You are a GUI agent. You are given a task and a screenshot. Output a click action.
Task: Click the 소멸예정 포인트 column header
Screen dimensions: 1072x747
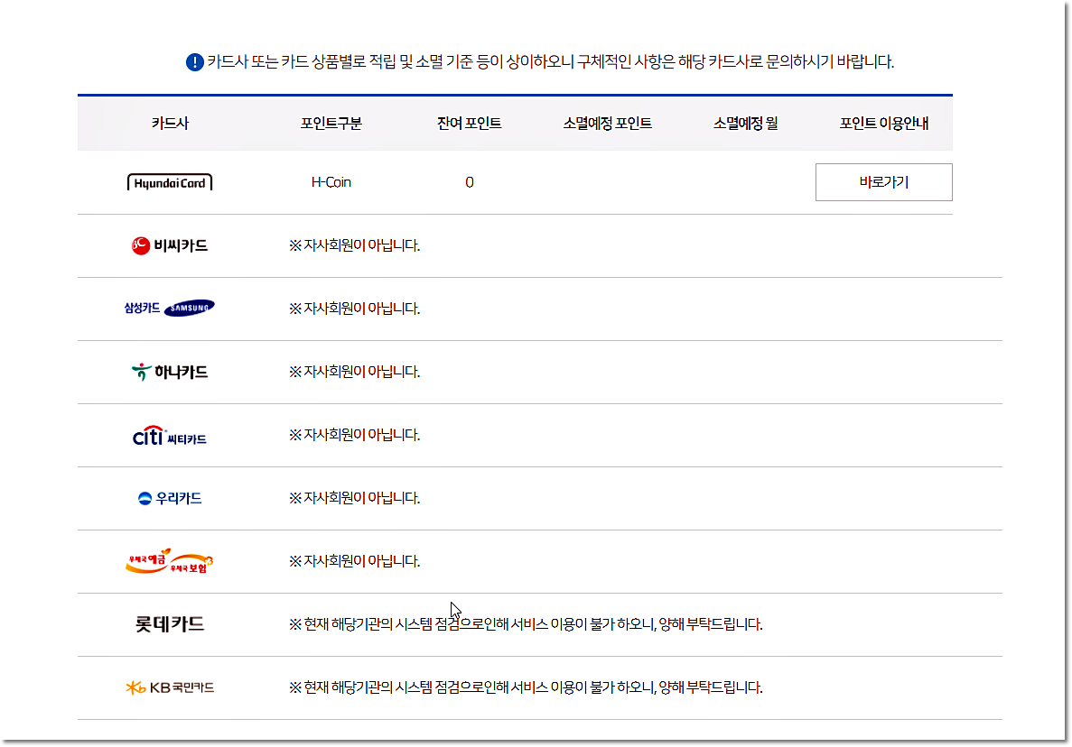(x=607, y=123)
